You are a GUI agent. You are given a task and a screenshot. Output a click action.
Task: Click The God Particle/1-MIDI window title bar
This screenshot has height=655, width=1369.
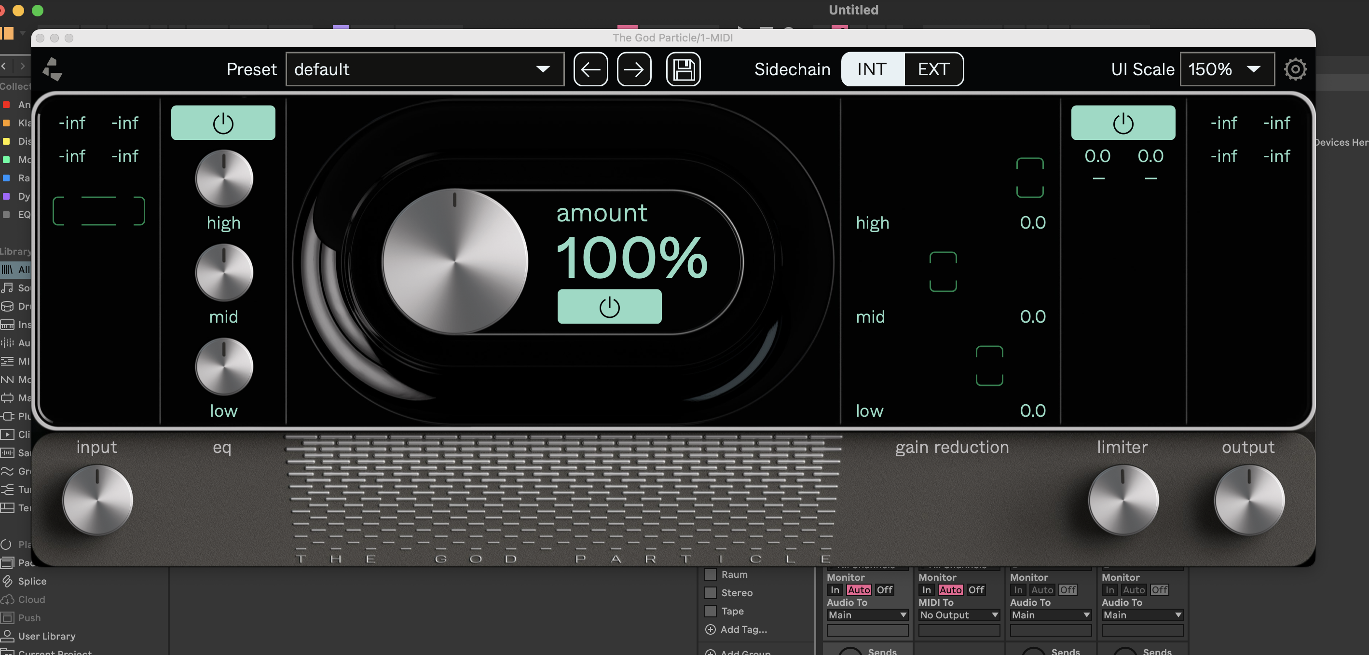click(673, 38)
